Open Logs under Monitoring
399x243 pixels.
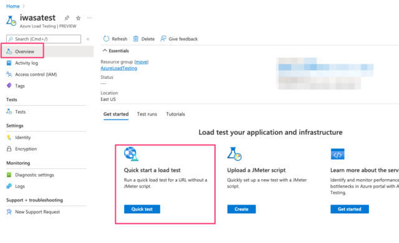(20, 186)
